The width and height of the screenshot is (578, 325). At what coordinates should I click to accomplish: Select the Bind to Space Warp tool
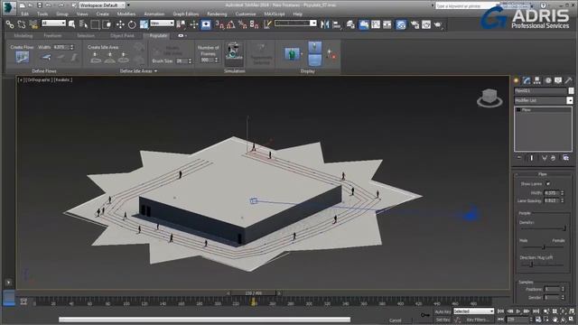tap(33, 24)
